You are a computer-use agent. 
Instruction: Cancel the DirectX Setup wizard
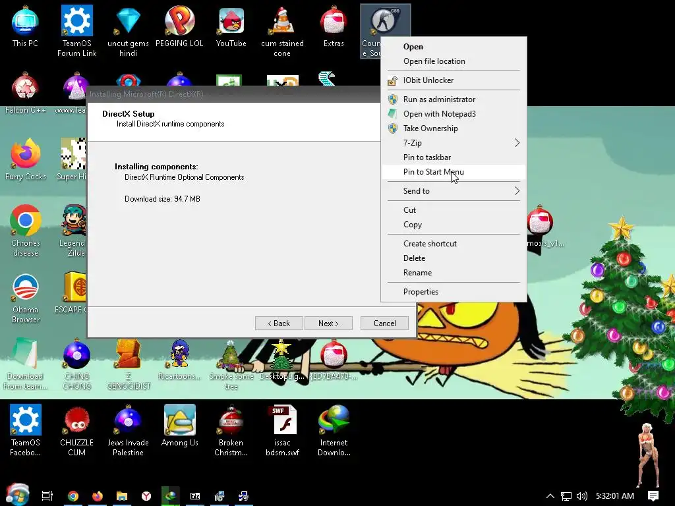coord(384,323)
